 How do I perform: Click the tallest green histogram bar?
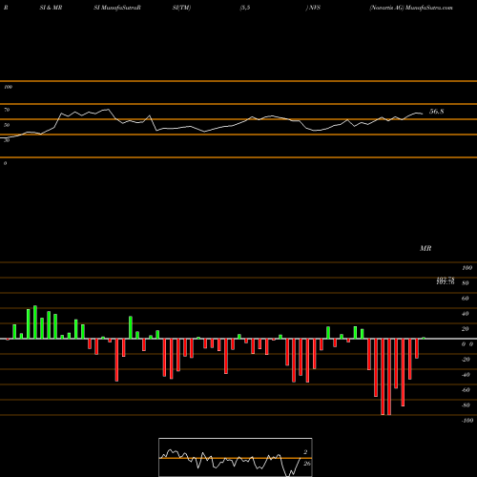point(35,322)
